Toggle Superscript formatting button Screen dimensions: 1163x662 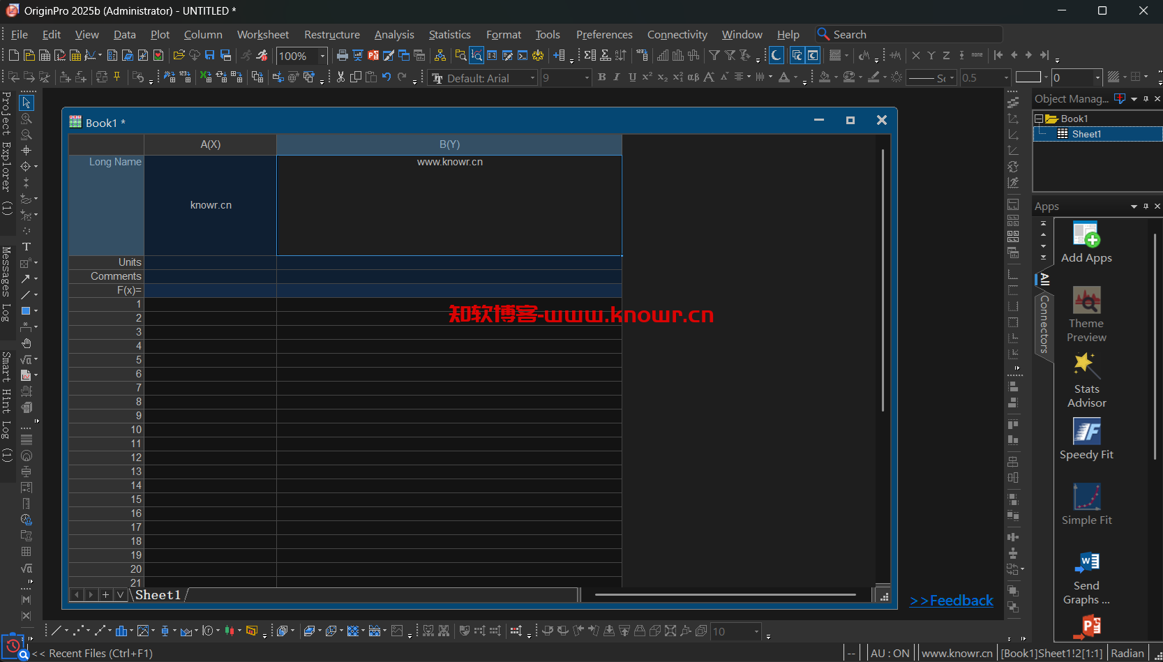647,77
